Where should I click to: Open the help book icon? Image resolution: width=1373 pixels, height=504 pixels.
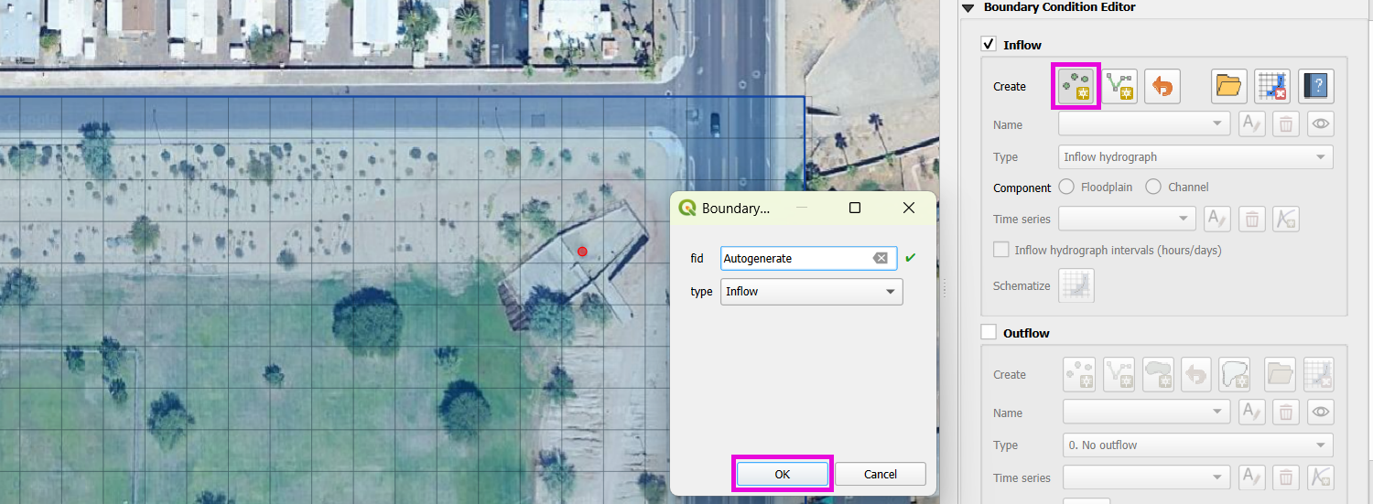(x=1315, y=87)
